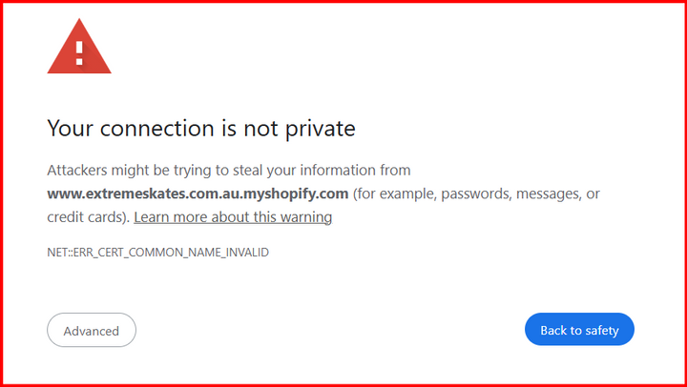Open the Advanced options button
This screenshot has width=687, height=387.
click(x=92, y=331)
